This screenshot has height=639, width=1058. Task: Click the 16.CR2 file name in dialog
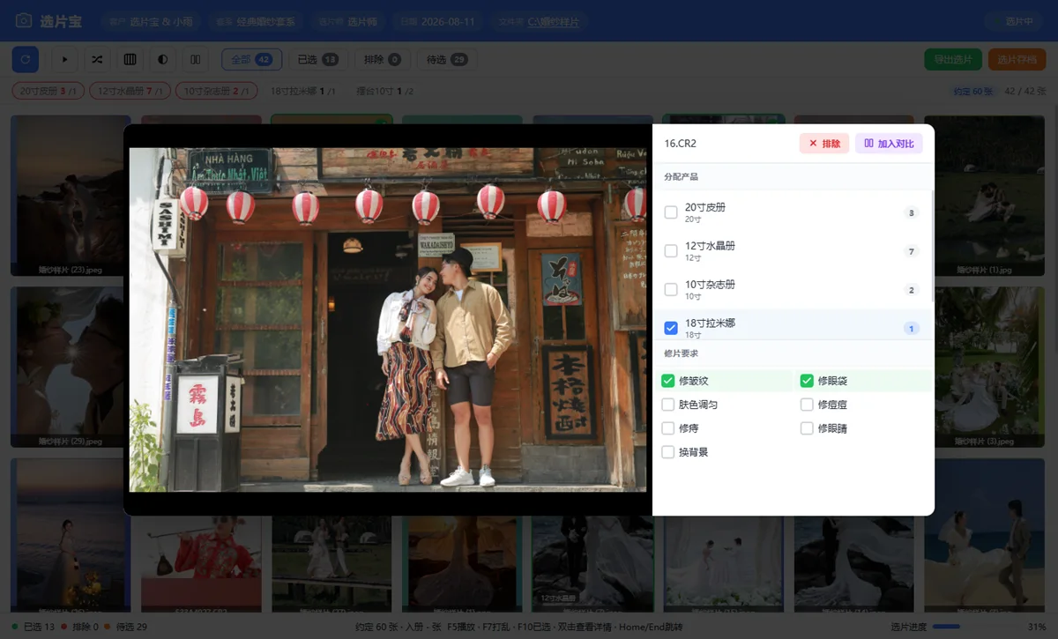coord(680,144)
